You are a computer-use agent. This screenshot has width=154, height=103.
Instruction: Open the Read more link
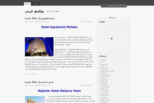[32, 74]
